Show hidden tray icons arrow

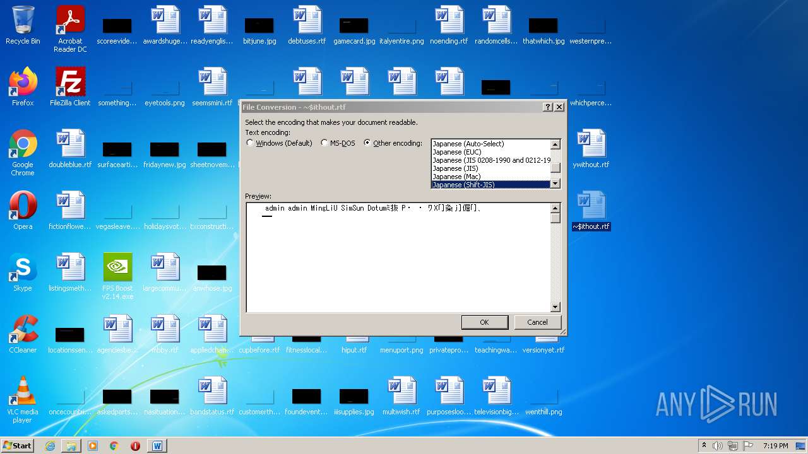click(704, 445)
